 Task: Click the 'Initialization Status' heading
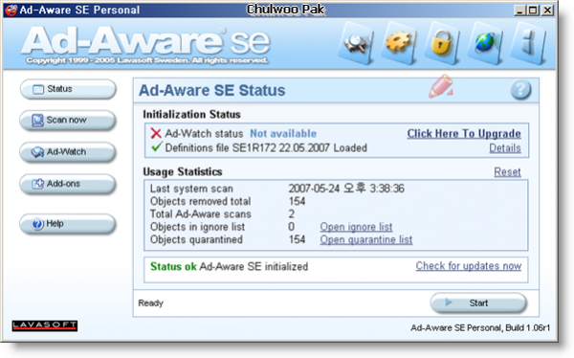192,115
